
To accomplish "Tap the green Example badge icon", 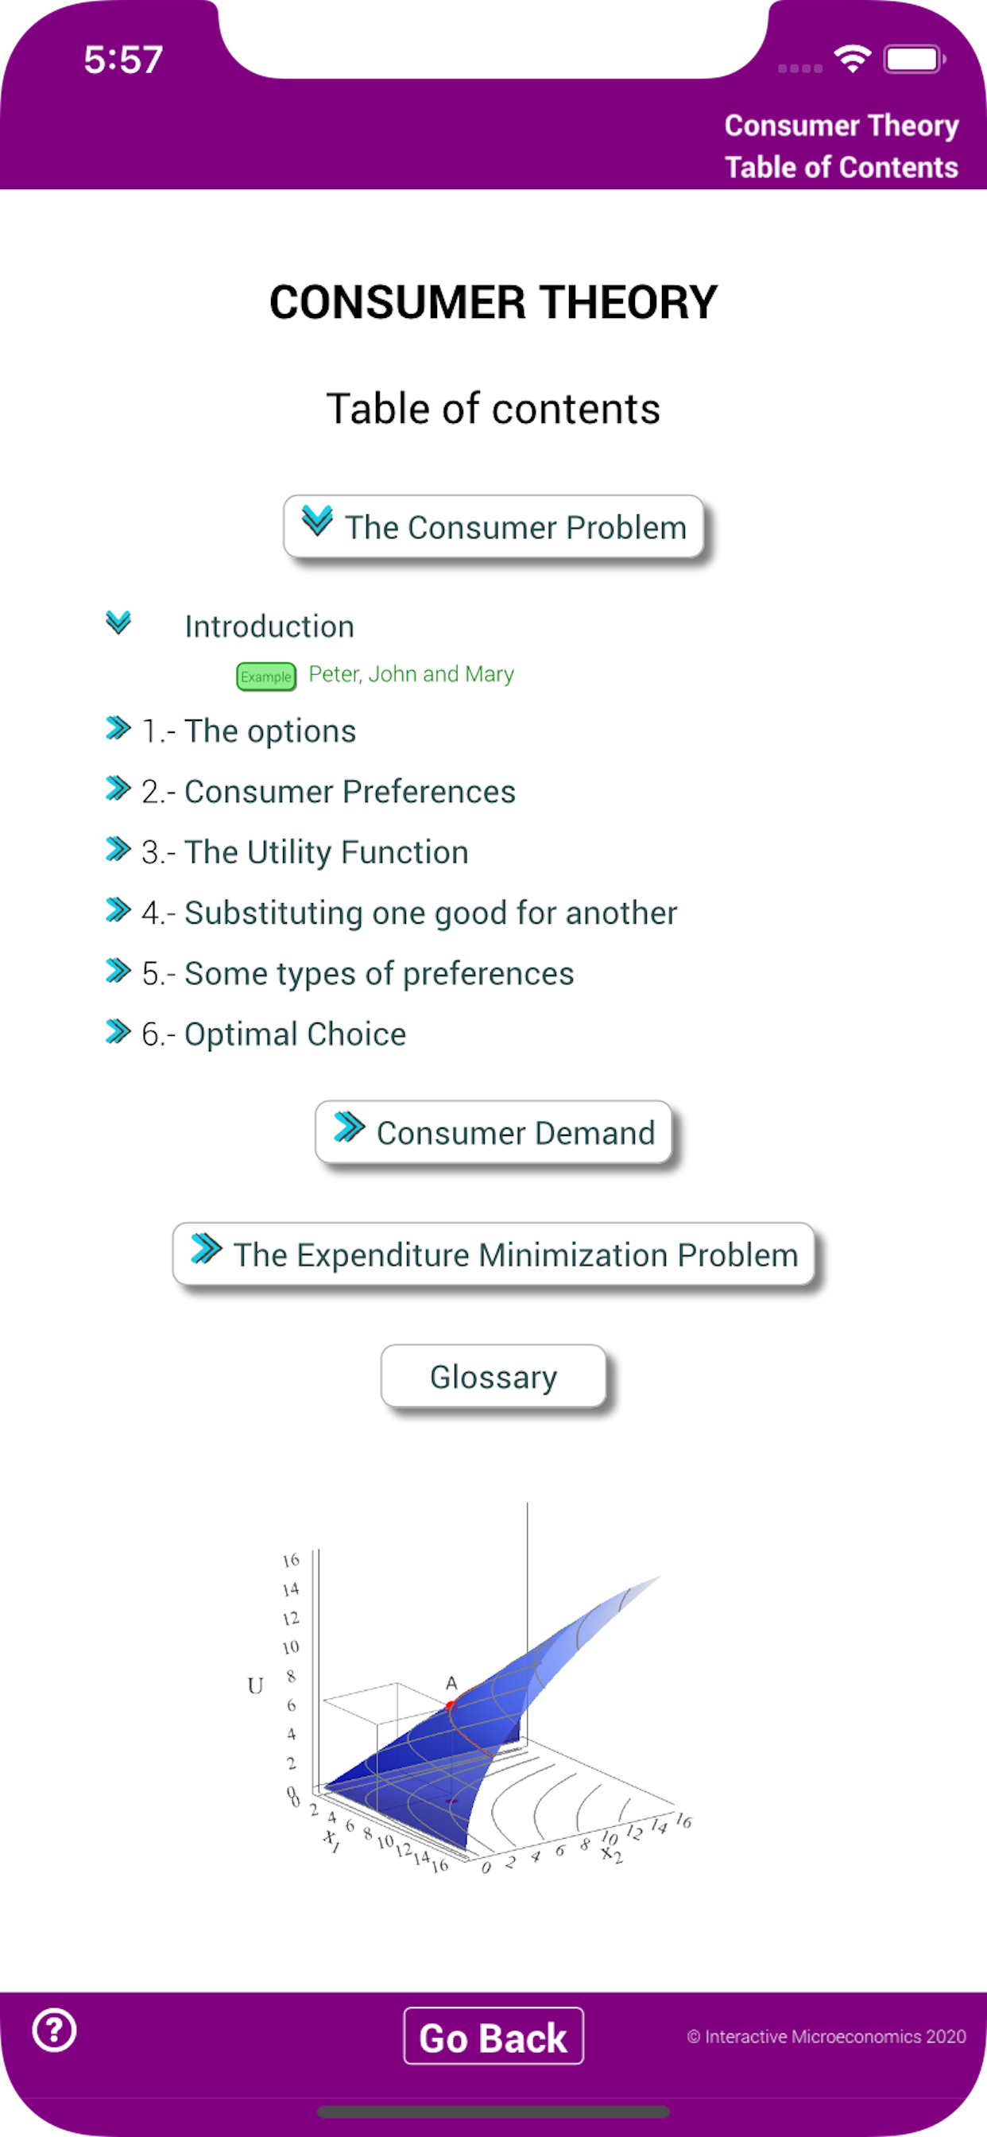I will tap(265, 676).
